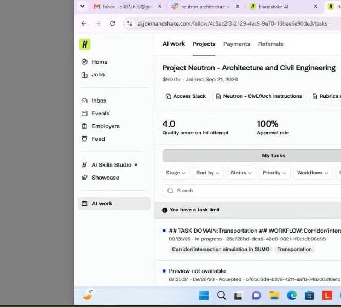
Task: Click the Handshake logo in sidebar
Action: coord(85,44)
